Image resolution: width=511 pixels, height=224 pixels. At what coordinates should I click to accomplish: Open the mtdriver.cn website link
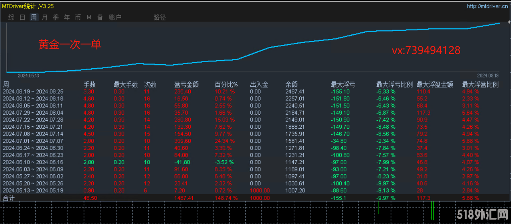pos(487,6)
